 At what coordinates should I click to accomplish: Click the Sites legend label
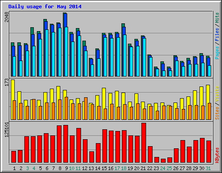(217, 113)
